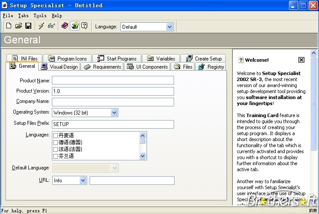Image resolution: width=319 pixels, height=214 pixels.
Task: Click the Setup Files Prefix field
Action: (113, 124)
